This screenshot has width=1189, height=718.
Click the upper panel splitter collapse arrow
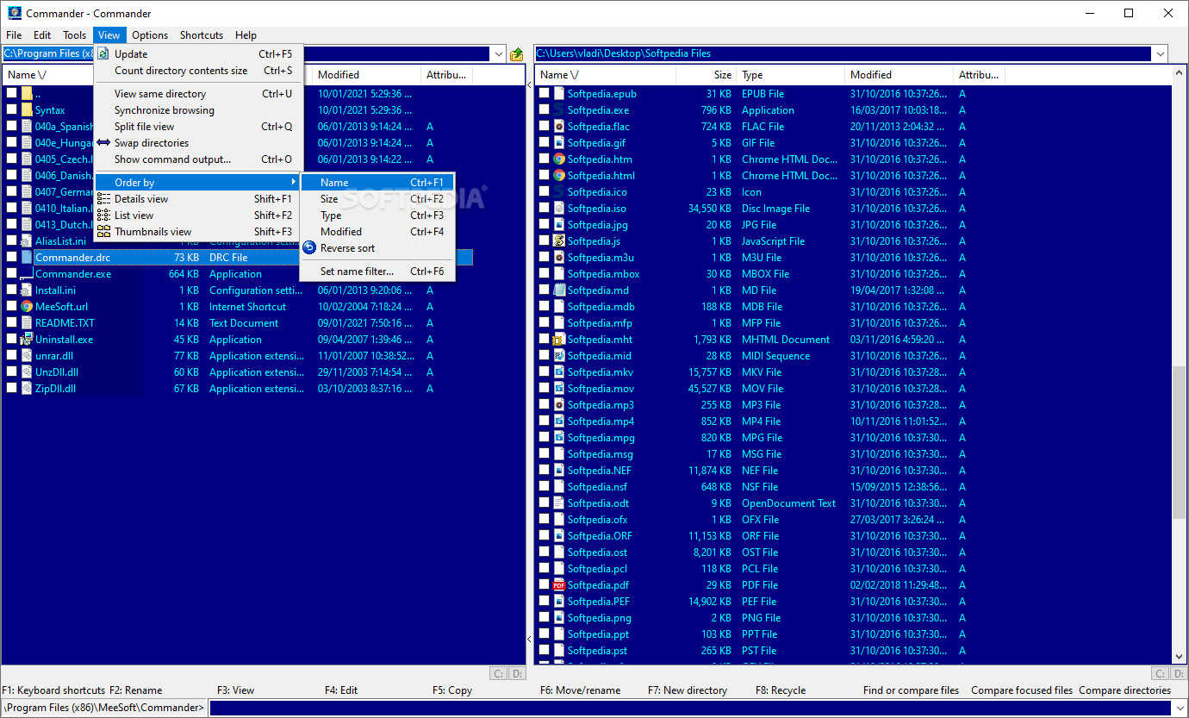(529, 85)
